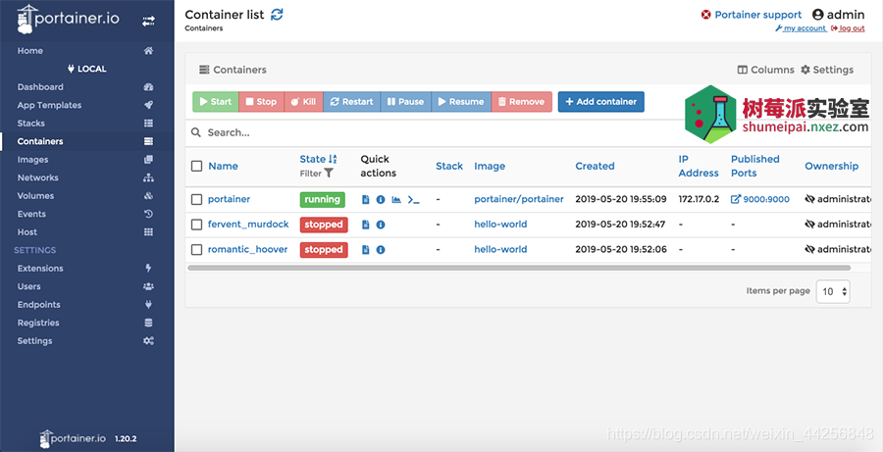
Task: Click the Start button
Action: 216,102
